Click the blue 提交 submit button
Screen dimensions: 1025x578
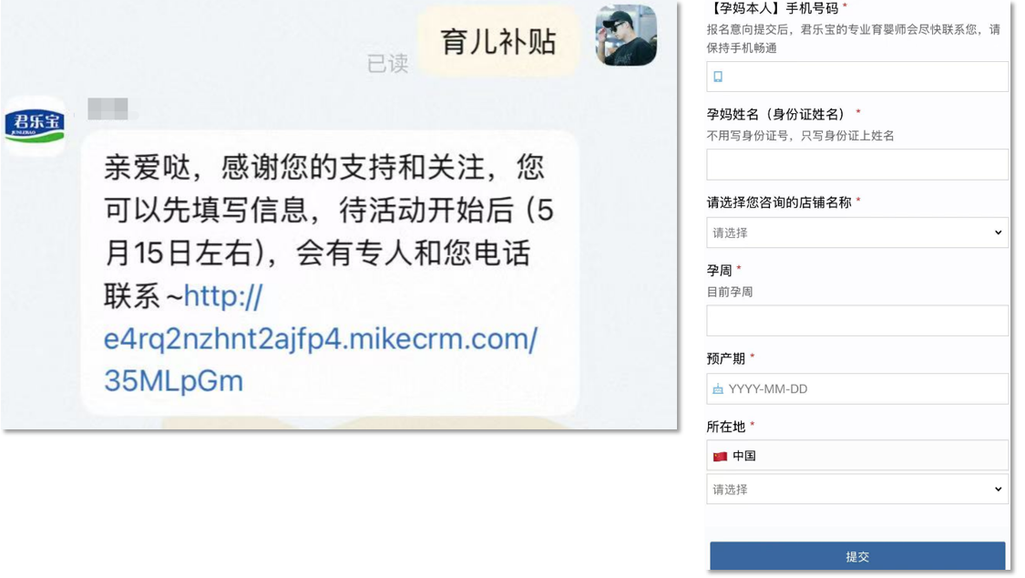[x=857, y=556]
